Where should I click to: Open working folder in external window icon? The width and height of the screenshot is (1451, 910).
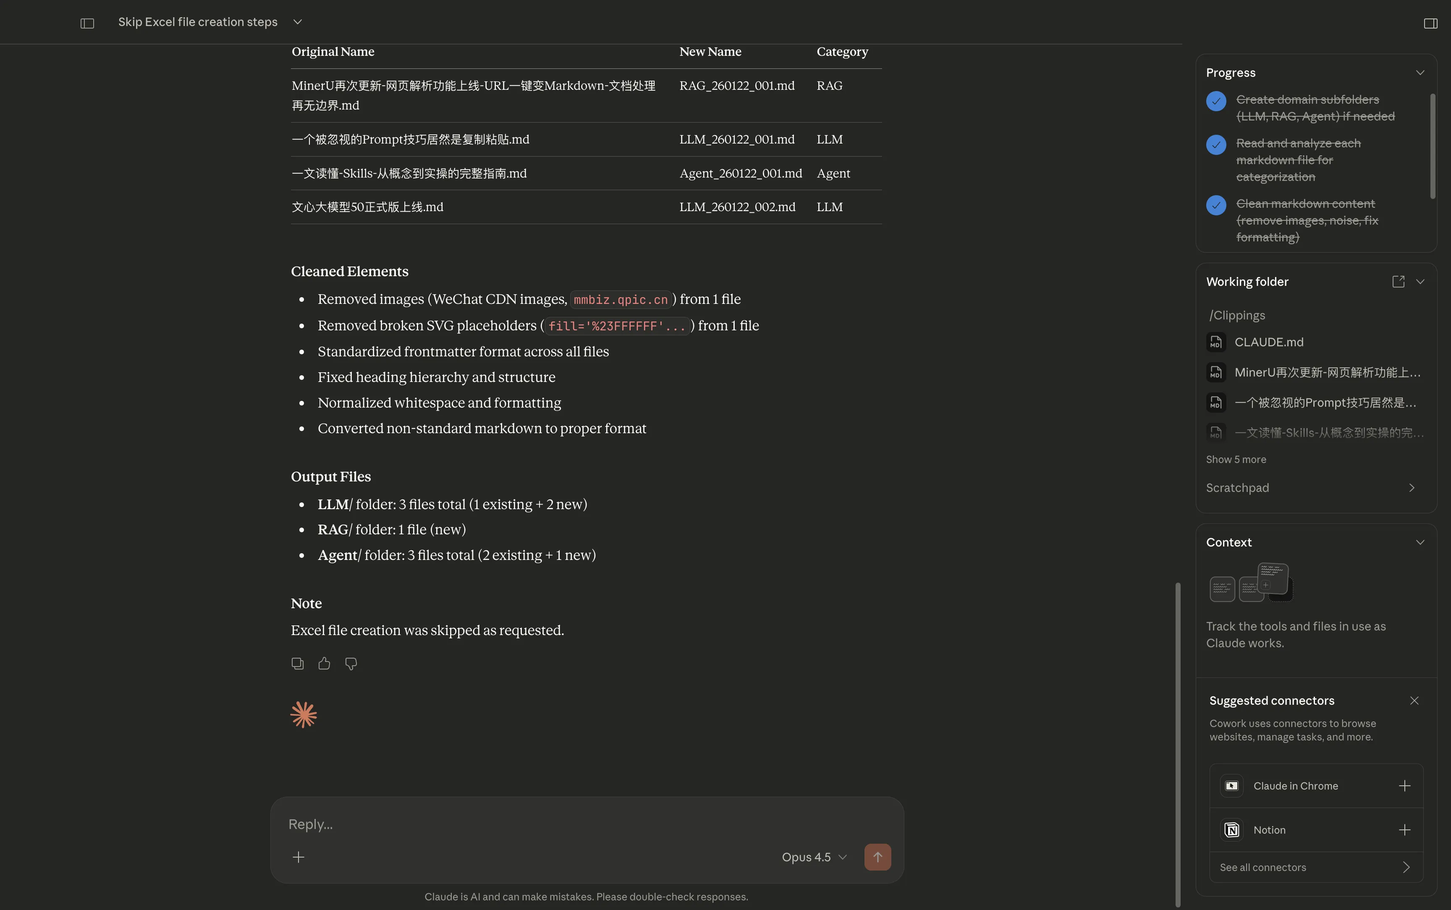pyautogui.click(x=1398, y=282)
